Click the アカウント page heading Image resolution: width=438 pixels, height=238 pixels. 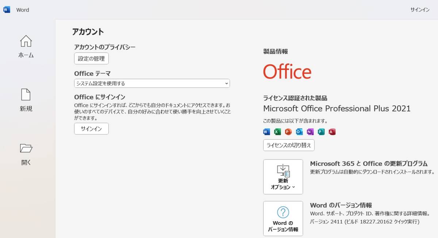pos(88,32)
